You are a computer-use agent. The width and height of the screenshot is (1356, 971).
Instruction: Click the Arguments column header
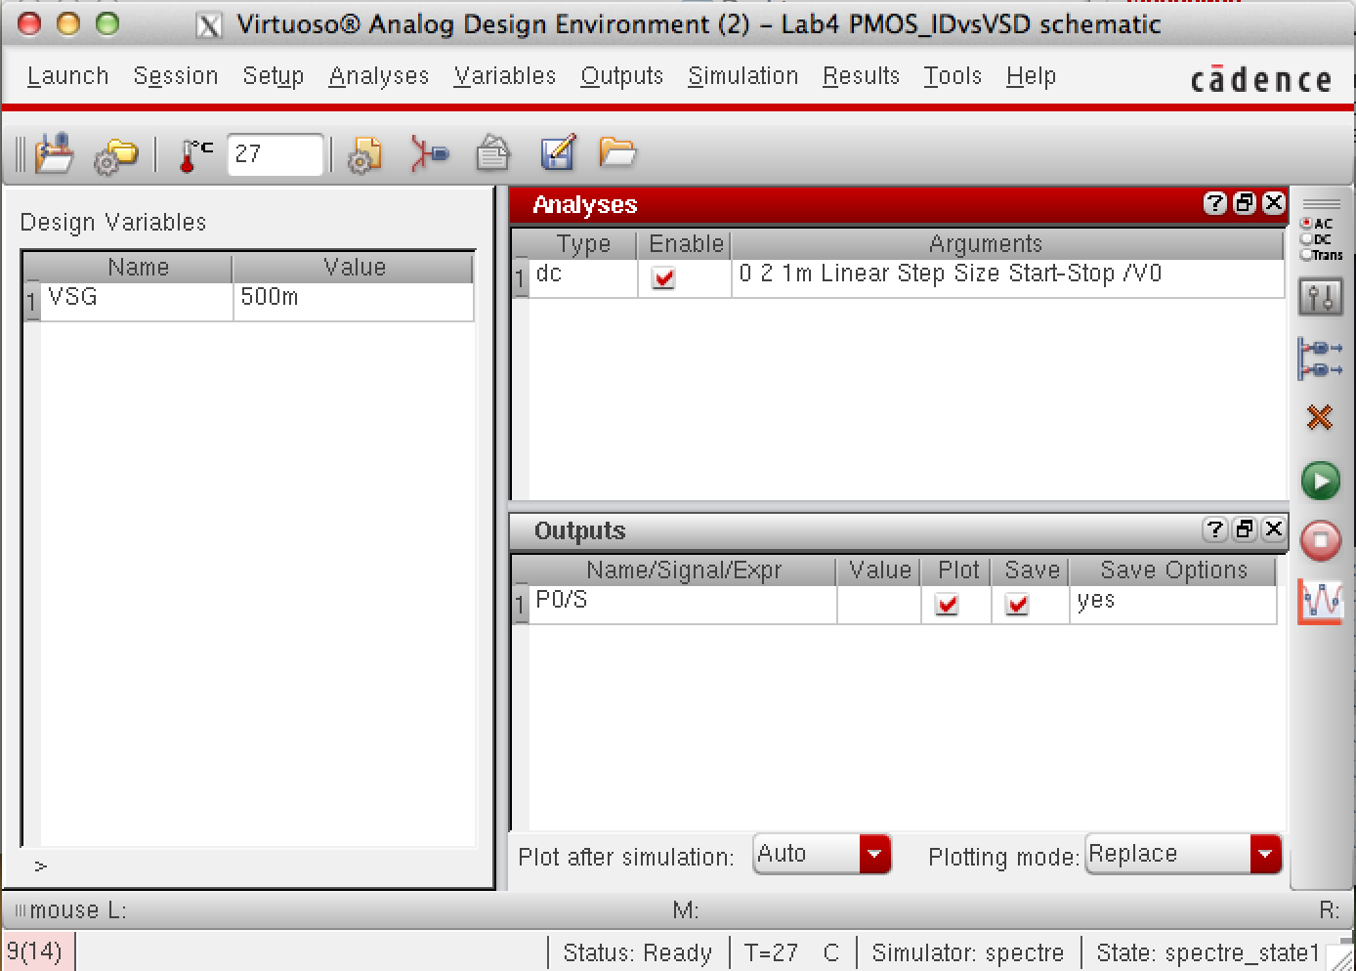986,244
